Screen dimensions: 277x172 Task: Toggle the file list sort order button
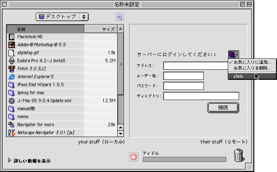[x=121, y=29]
